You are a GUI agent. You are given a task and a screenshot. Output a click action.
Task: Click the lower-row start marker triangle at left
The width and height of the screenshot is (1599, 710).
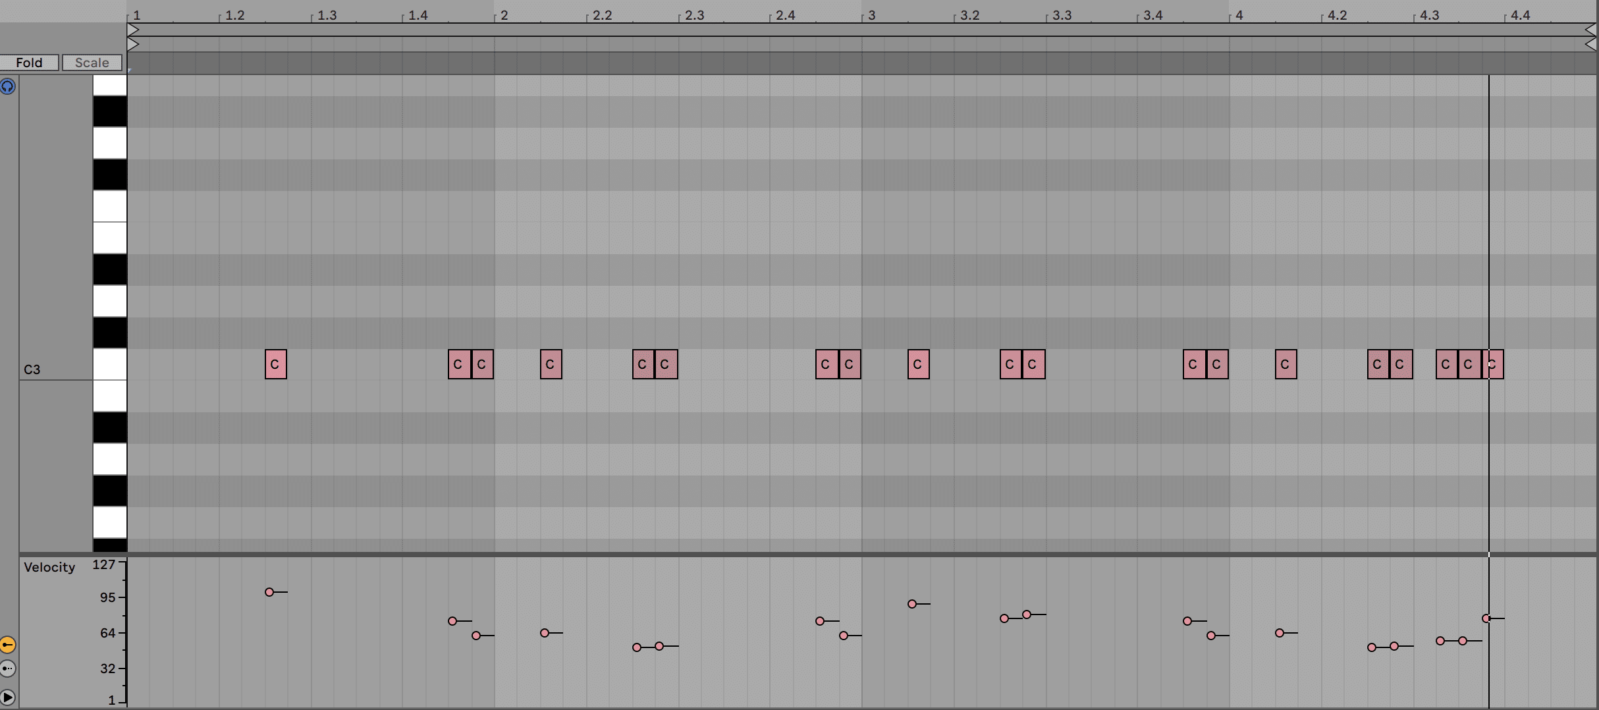coord(133,44)
